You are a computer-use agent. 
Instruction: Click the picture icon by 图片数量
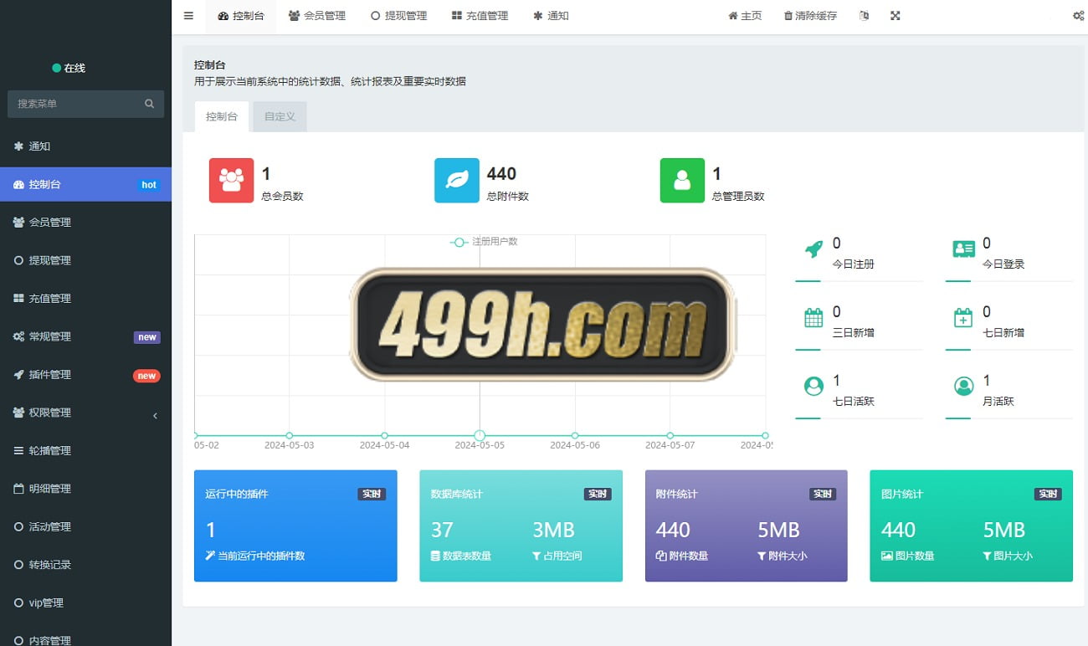click(887, 556)
